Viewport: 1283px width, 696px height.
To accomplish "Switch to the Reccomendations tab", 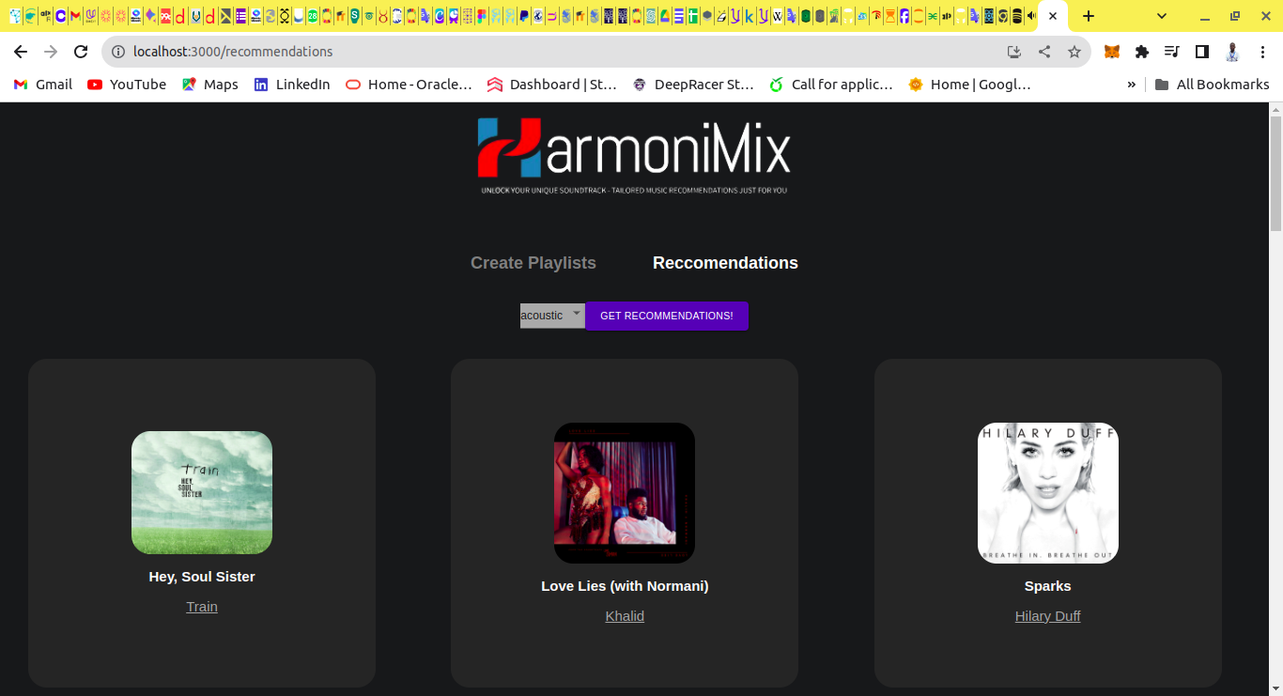I will pyautogui.click(x=725, y=263).
